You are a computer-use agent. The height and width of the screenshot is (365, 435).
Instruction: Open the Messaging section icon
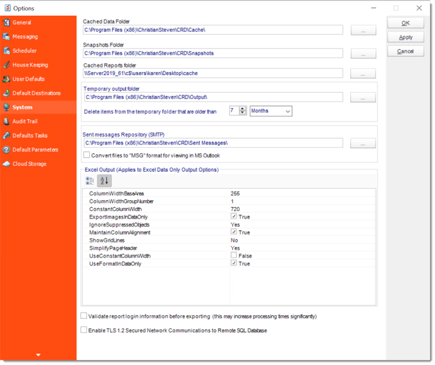pyautogui.click(x=6, y=36)
